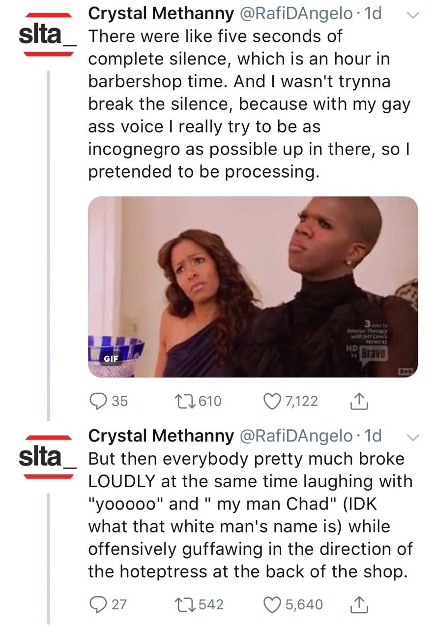Tap the @RafiDAngelo handle on second tweet
Viewport: 437px width, 630px height.
295,436
